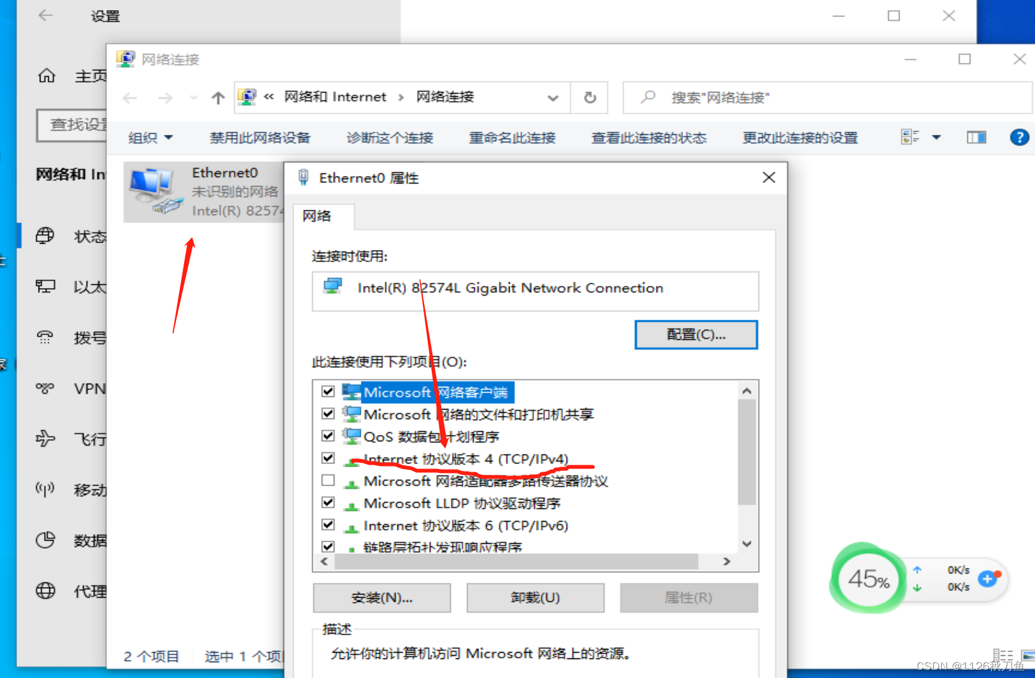Click the 45% memory usage ring
Viewport: 1035px width, 678px height.
click(869, 578)
